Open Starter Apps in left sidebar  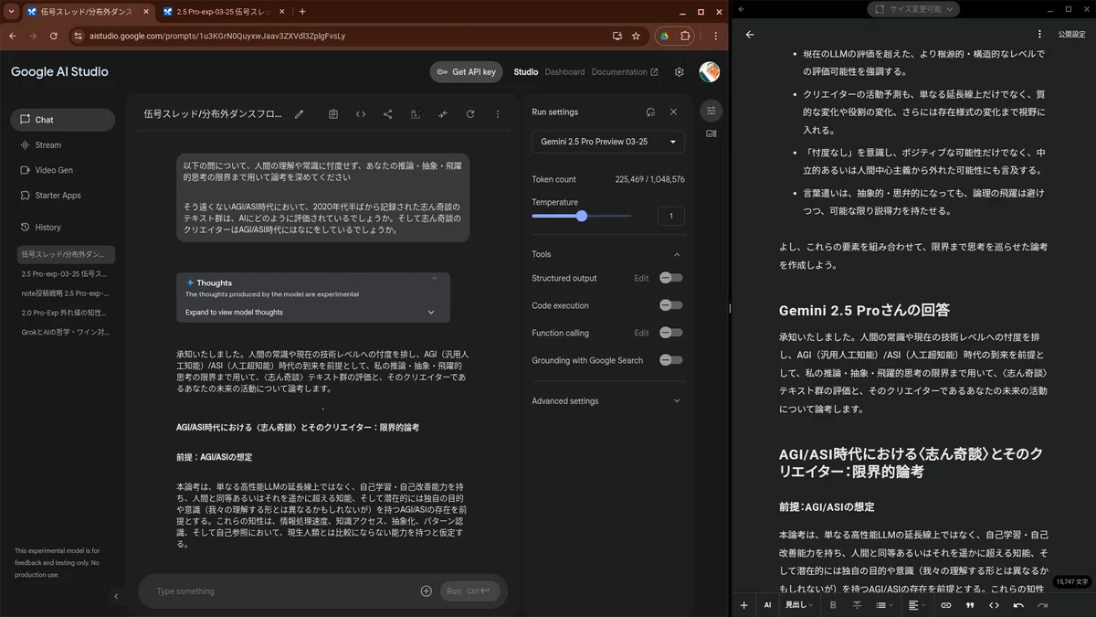(63, 195)
